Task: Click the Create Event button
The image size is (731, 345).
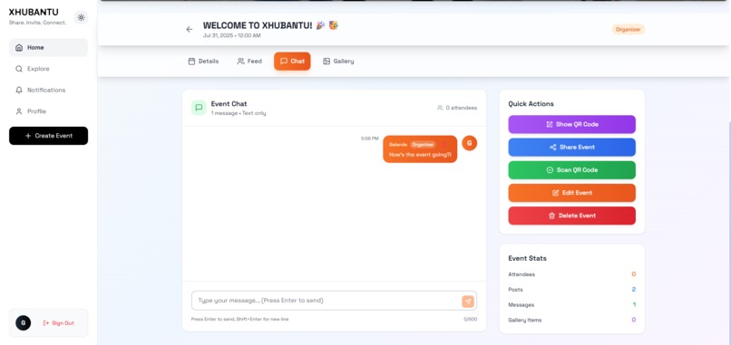Action: pyautogui.click(x=48, y=136)
